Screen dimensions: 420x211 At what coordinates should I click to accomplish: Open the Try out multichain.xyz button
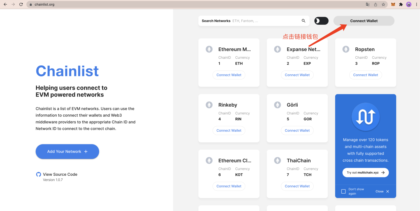coord(365,173)
